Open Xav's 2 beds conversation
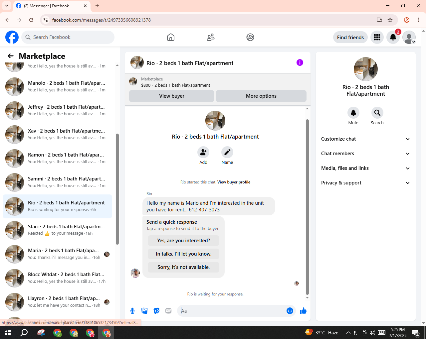This screenshot has height=339, width=426. [57, 135]
